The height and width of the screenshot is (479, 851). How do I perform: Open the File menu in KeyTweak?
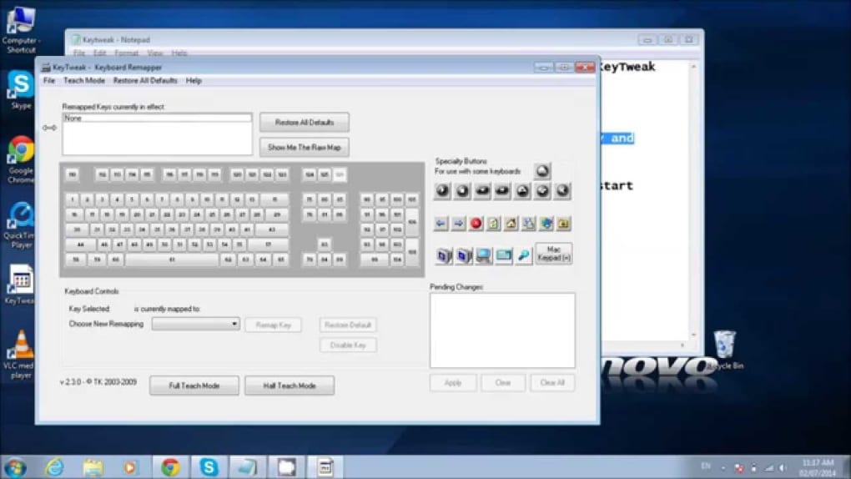click(49, 81)
